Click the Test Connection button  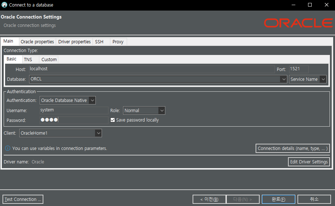(23, 199)
